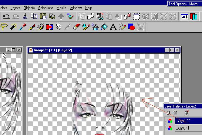The height and width of the screenshot is (135, 202).
Task: Cut selection with the scissors icon
Action: click(x=25, y=16)
